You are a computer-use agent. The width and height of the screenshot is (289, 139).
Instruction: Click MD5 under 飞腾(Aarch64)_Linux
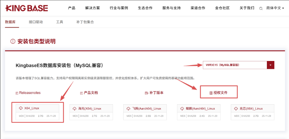[129, 116]
